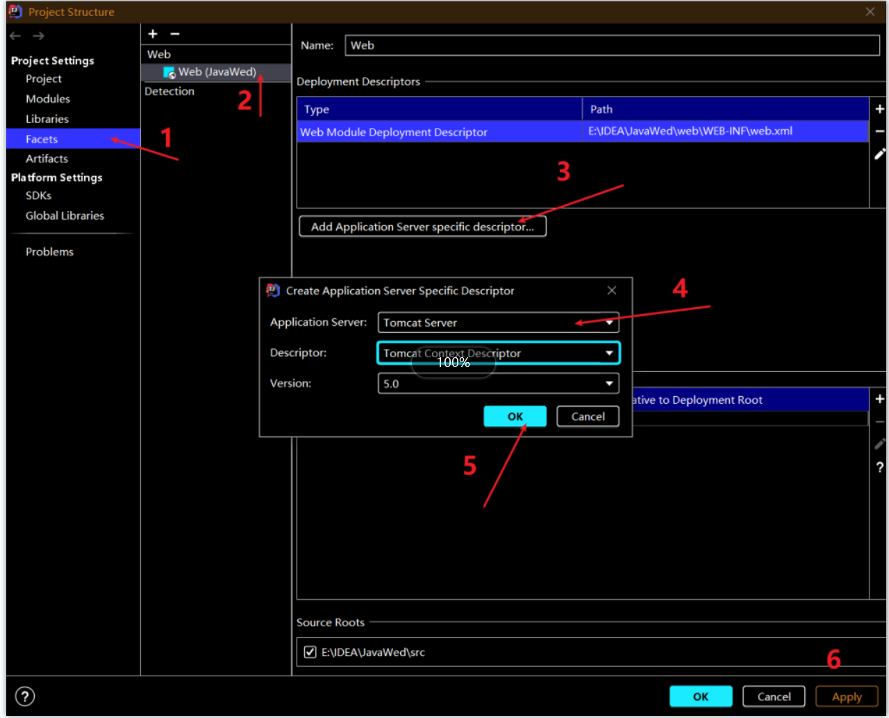889x718 pixels.
Task: Close the Create Application Server Specific Descriptor dialog
Action: coord(612,291)
